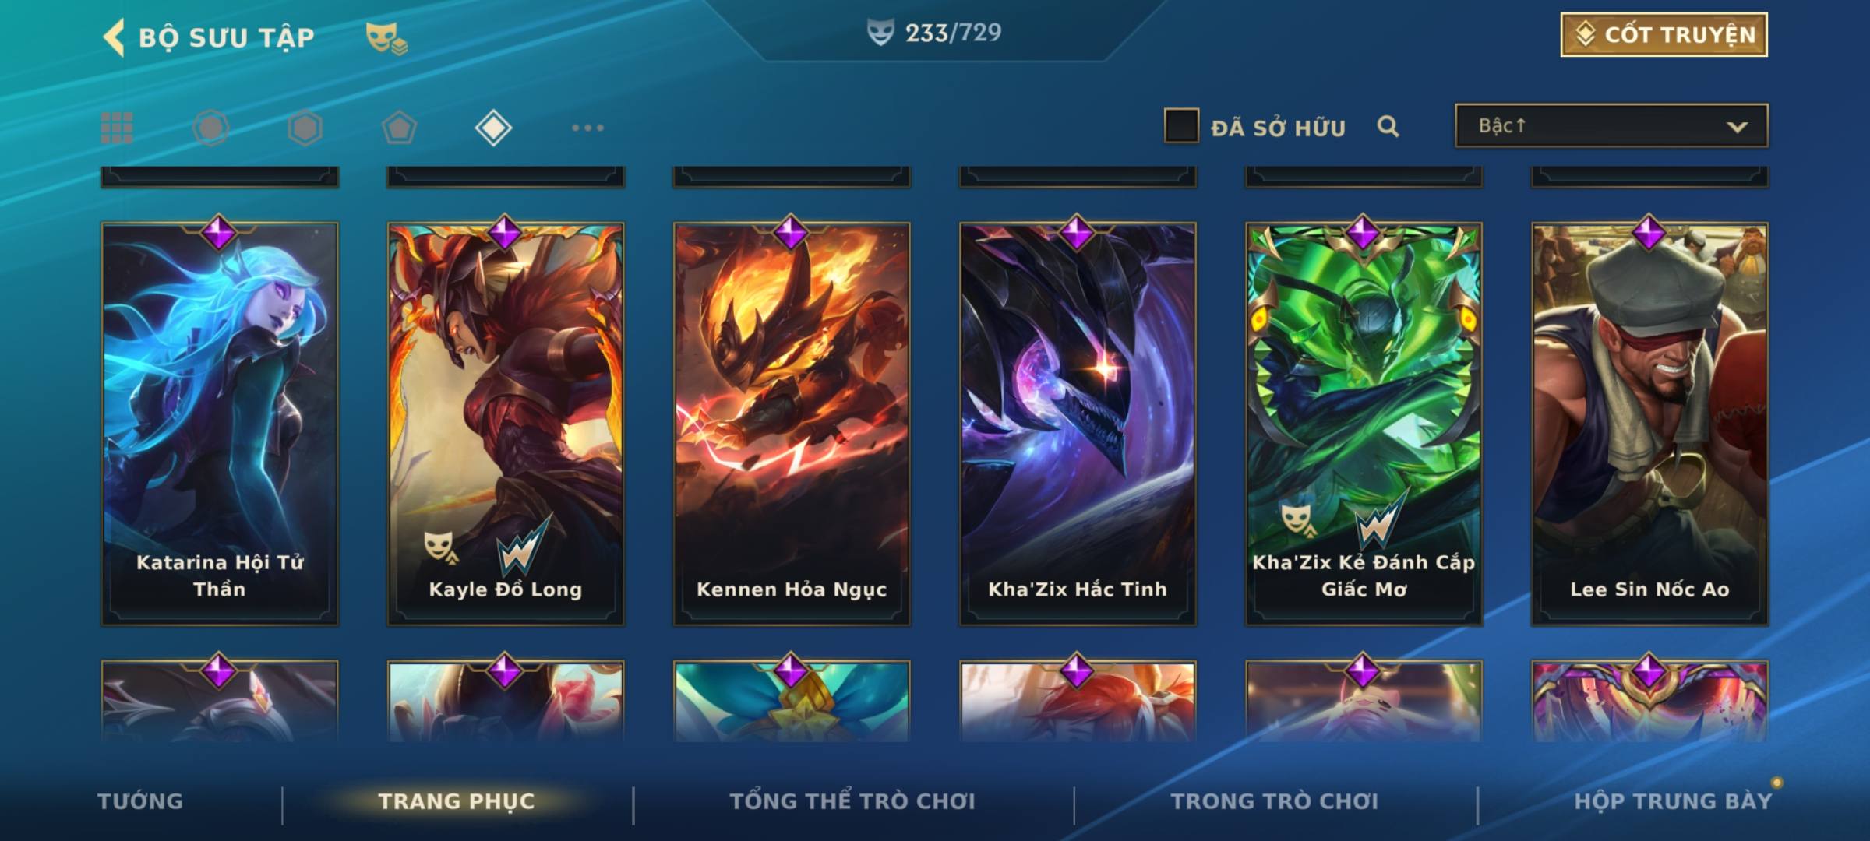Switch to the Tướng tab
Image resolution: width=1870 pixels, height=841 pixels.
(x=140, y=801)
